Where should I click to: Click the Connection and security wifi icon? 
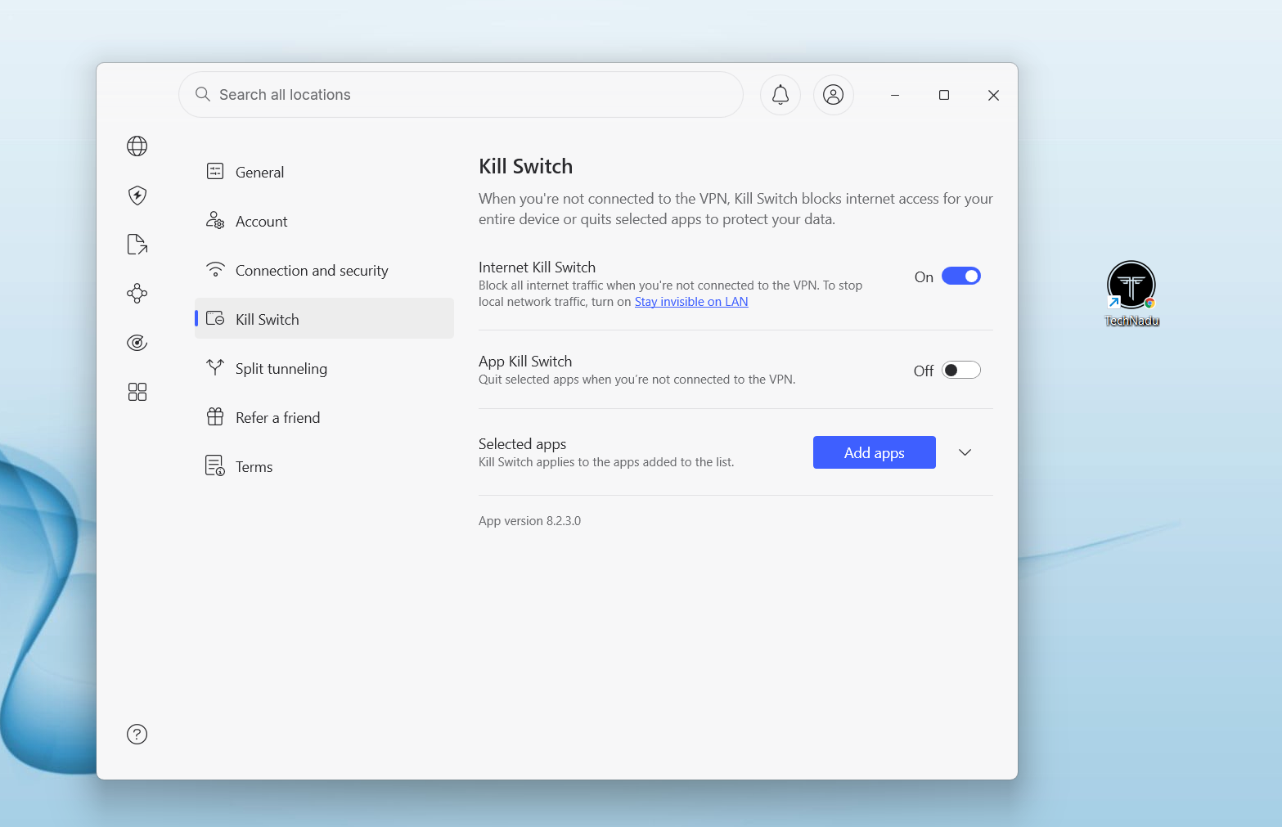point(215,269)
